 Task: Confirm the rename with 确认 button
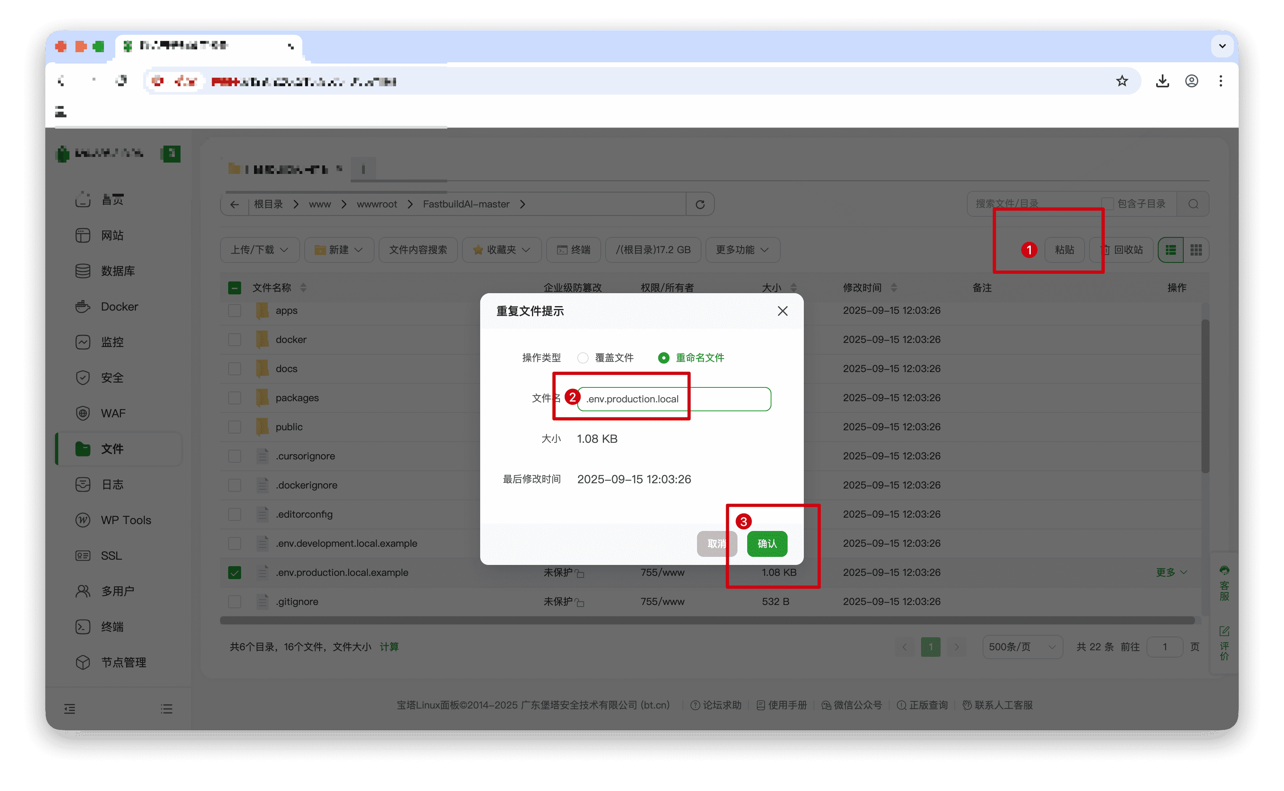[767, 544]
